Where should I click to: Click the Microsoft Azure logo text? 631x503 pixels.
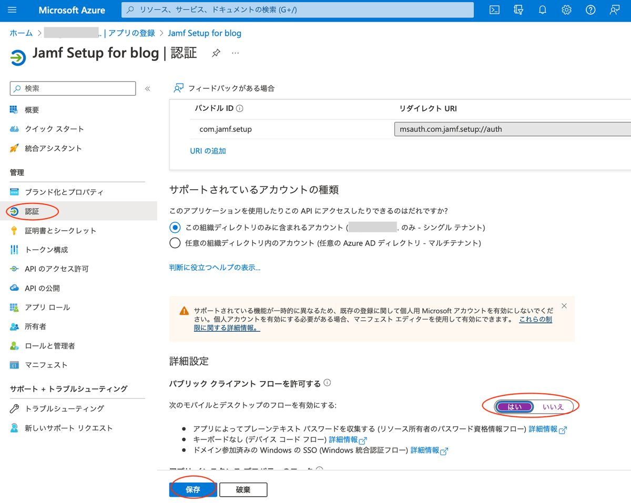pyautogui.click(x=72, y=10)
